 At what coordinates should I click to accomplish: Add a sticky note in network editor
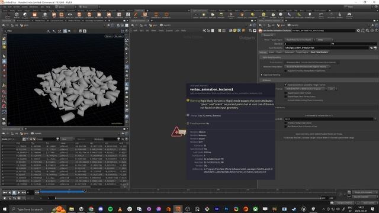pos(235,31)
